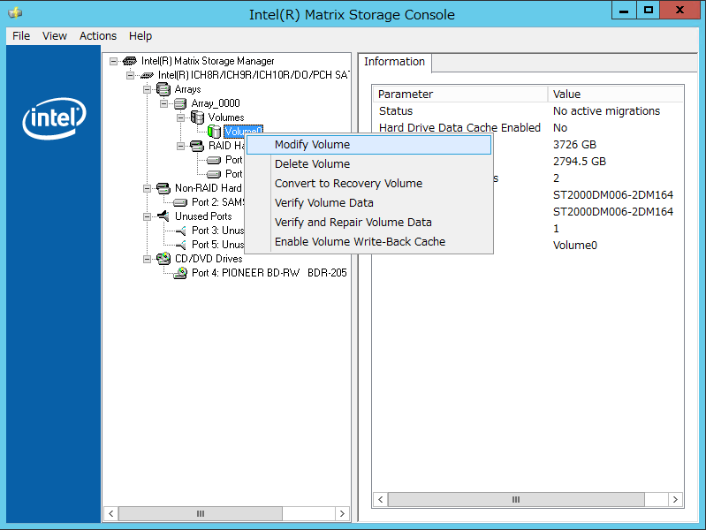The width and height of the screenshot is (706, 530).
Task: Click the Non-RAID Hard Drives icon
Action: tap(163, 188)
